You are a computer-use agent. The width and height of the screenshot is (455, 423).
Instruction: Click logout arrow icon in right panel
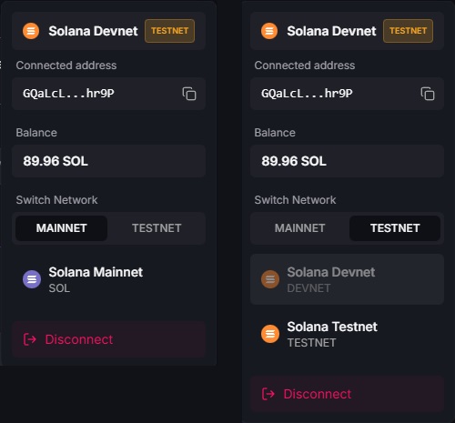[268, 394]
